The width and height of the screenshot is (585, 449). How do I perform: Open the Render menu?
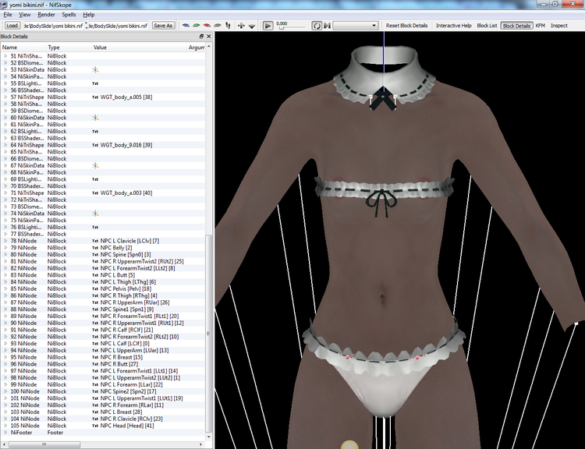pyautogui.click(x=46, y=15)
